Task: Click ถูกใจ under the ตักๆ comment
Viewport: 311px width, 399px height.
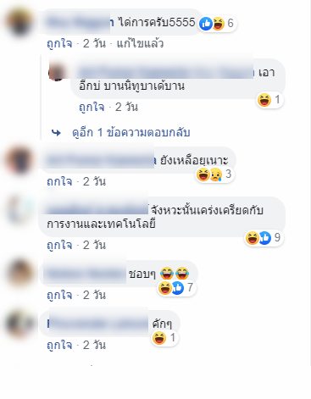Action: tap(59, 345)
